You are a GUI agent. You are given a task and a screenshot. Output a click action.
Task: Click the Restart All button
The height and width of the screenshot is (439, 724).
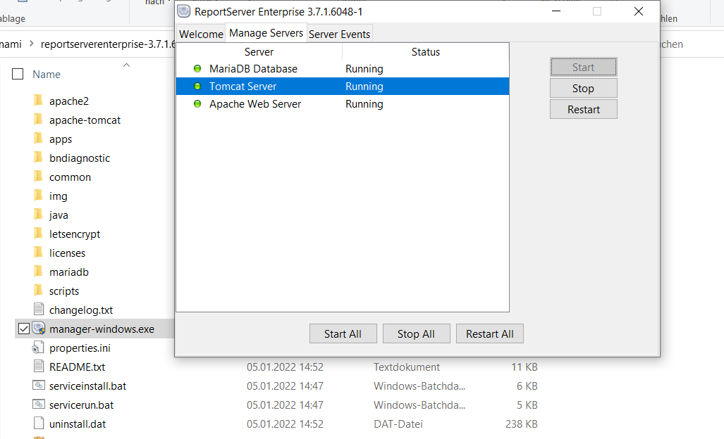(489, 334)
